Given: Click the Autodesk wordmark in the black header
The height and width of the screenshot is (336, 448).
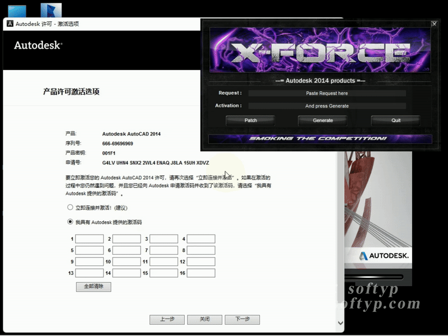Looking at the screenshot, I should coord(38,45).
